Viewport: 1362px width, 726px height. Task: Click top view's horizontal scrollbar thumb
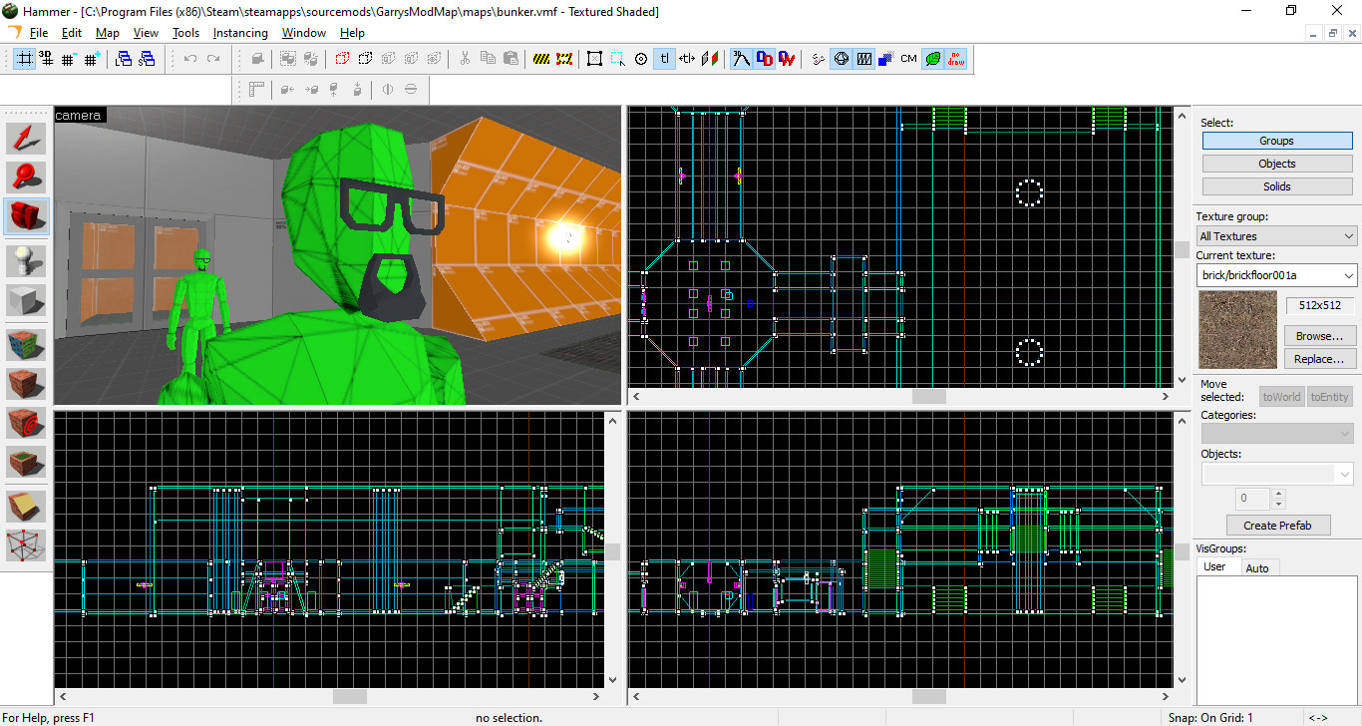[928, 396]
